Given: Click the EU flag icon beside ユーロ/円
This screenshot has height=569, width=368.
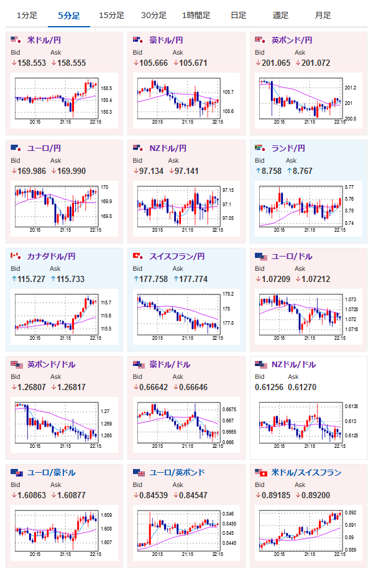Looking at the screenshot, I should [16, 148].
